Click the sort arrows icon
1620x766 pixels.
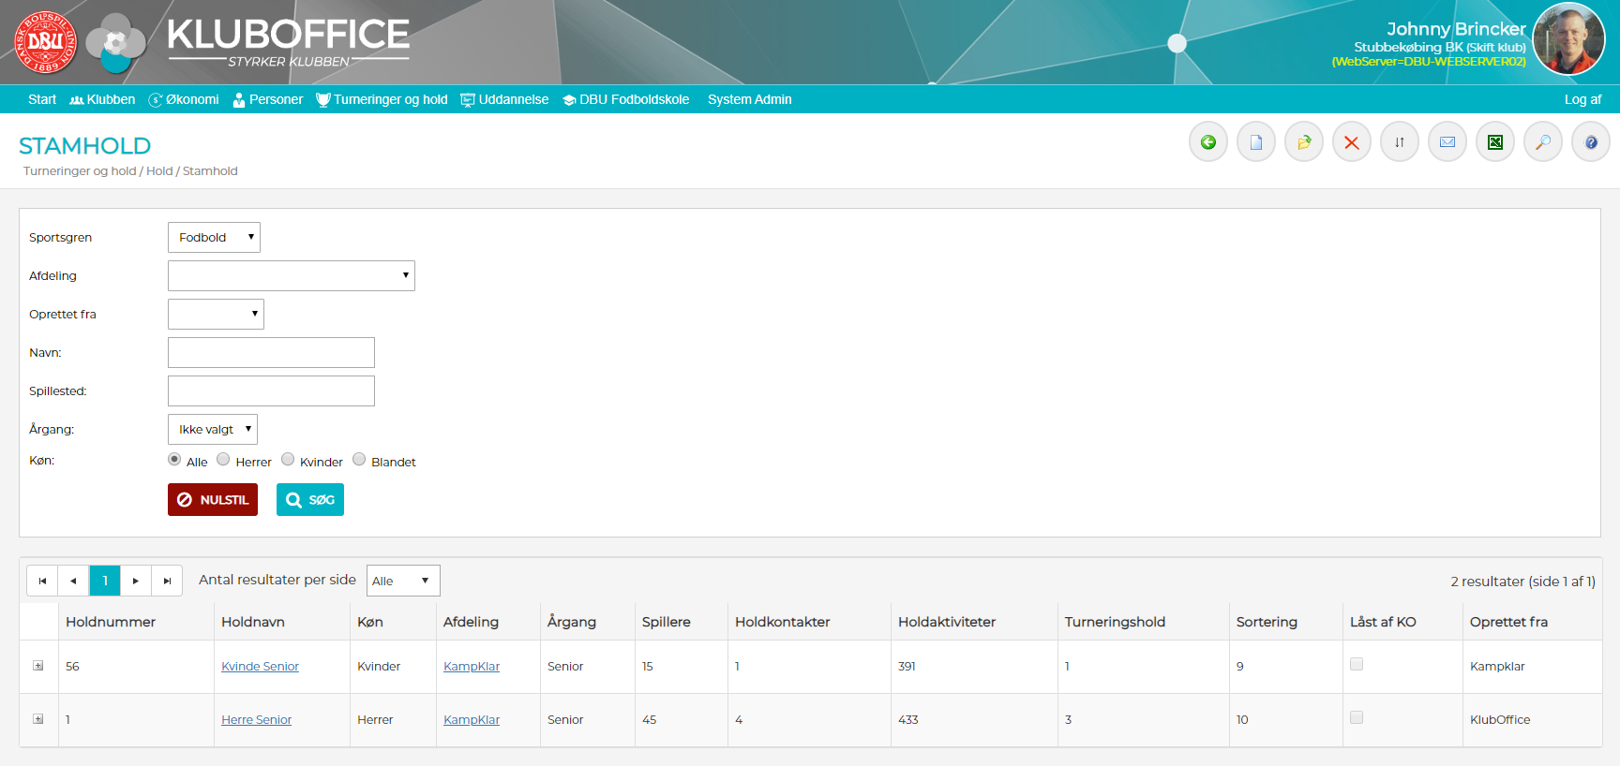click(1400, 142)
